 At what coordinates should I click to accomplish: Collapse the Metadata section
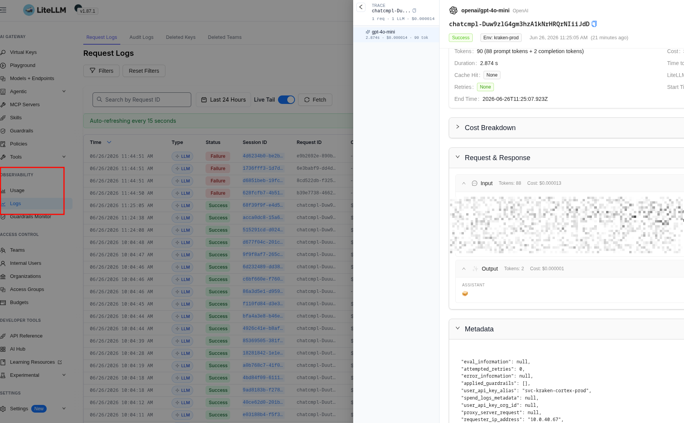(x=458, y=328)
